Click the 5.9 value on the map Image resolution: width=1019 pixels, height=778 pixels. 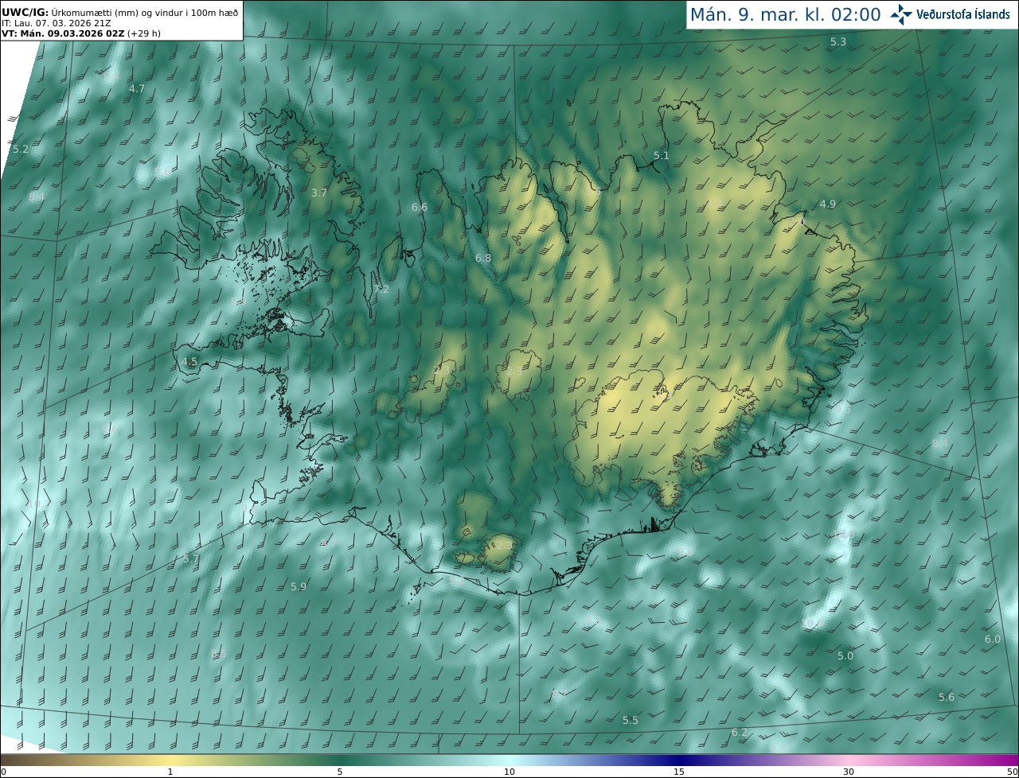299,586
